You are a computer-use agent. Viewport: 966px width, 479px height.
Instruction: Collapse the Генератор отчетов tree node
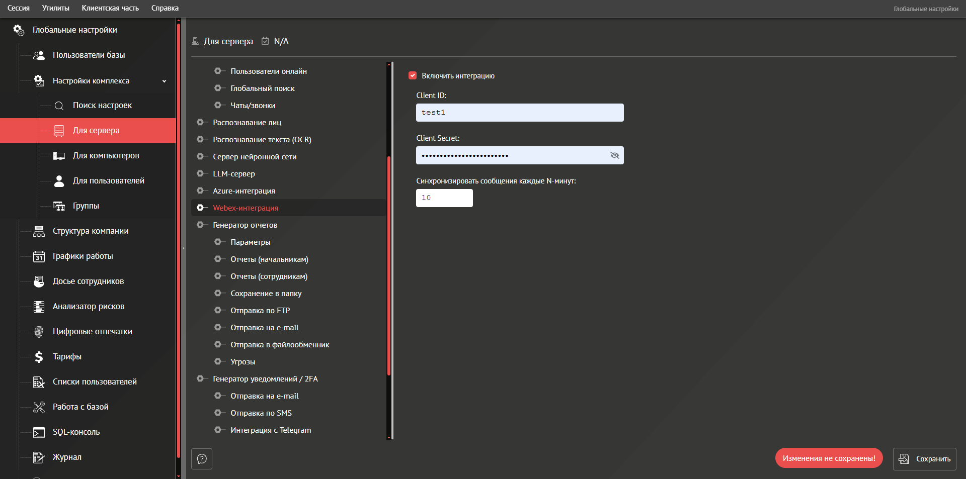[200, 225]
